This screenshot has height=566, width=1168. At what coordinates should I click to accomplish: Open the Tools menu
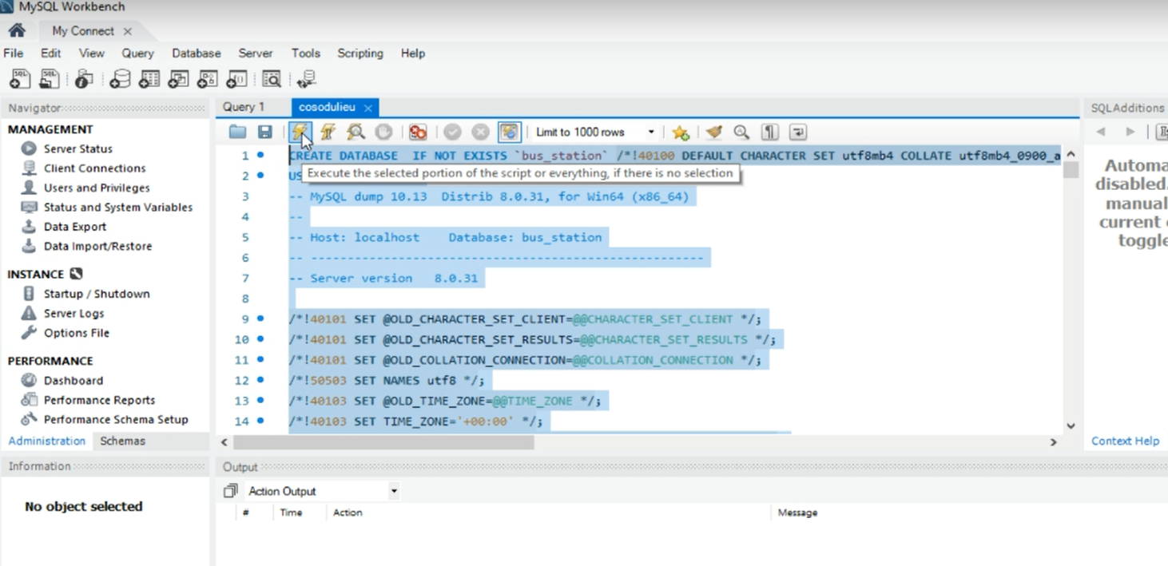click(x=306, y=53)
